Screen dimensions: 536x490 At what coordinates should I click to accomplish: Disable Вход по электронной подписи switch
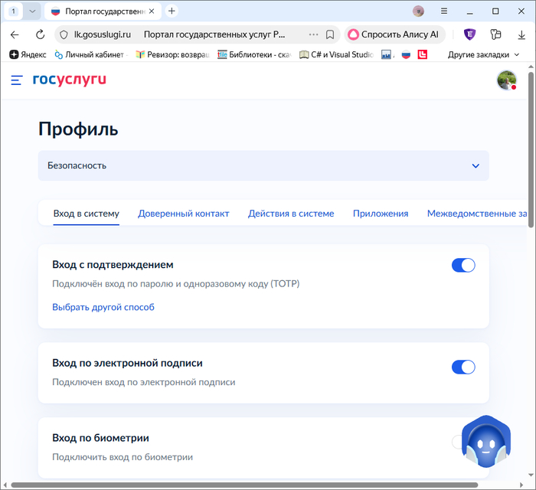coord(463,367)
